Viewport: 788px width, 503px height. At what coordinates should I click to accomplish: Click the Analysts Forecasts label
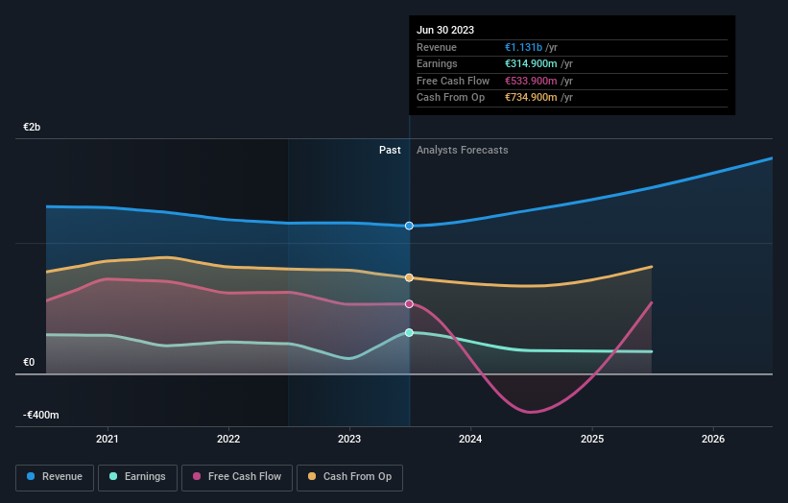(x=463, y=151)
